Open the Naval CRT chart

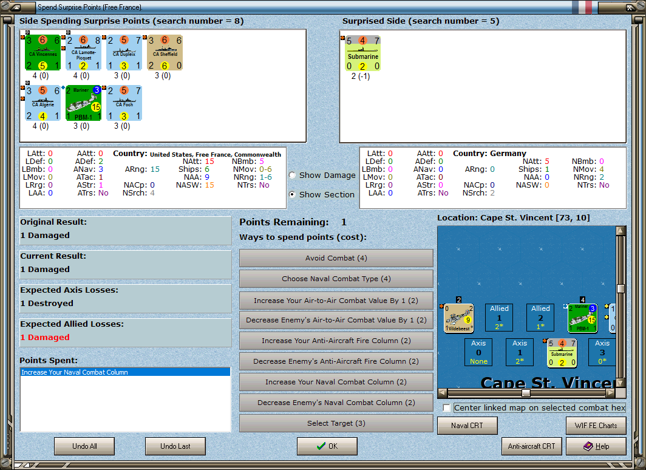tap(467, 426)
